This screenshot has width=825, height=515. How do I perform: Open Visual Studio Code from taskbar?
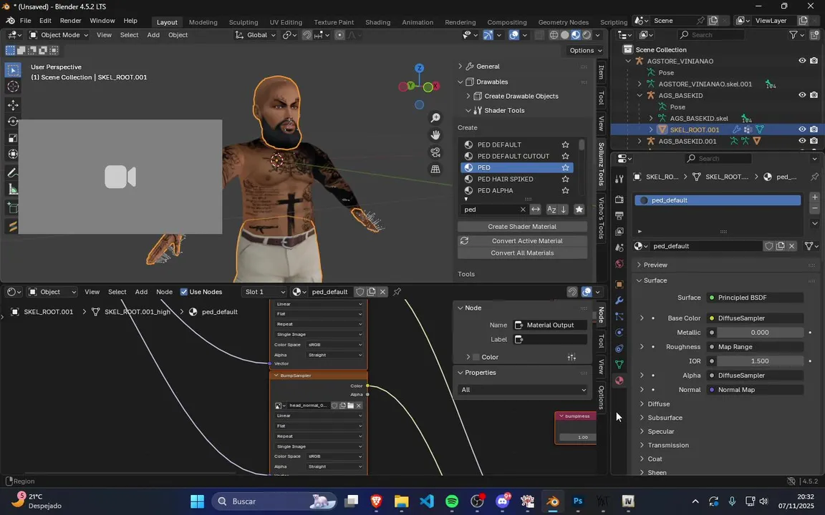[427, 501]
